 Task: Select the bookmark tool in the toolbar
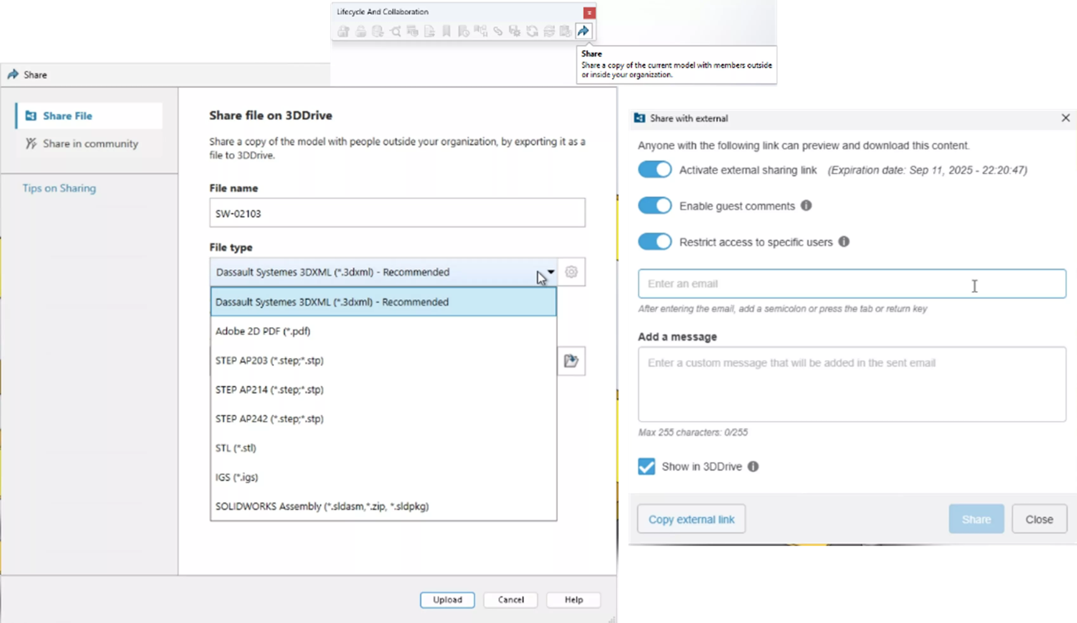447,31
